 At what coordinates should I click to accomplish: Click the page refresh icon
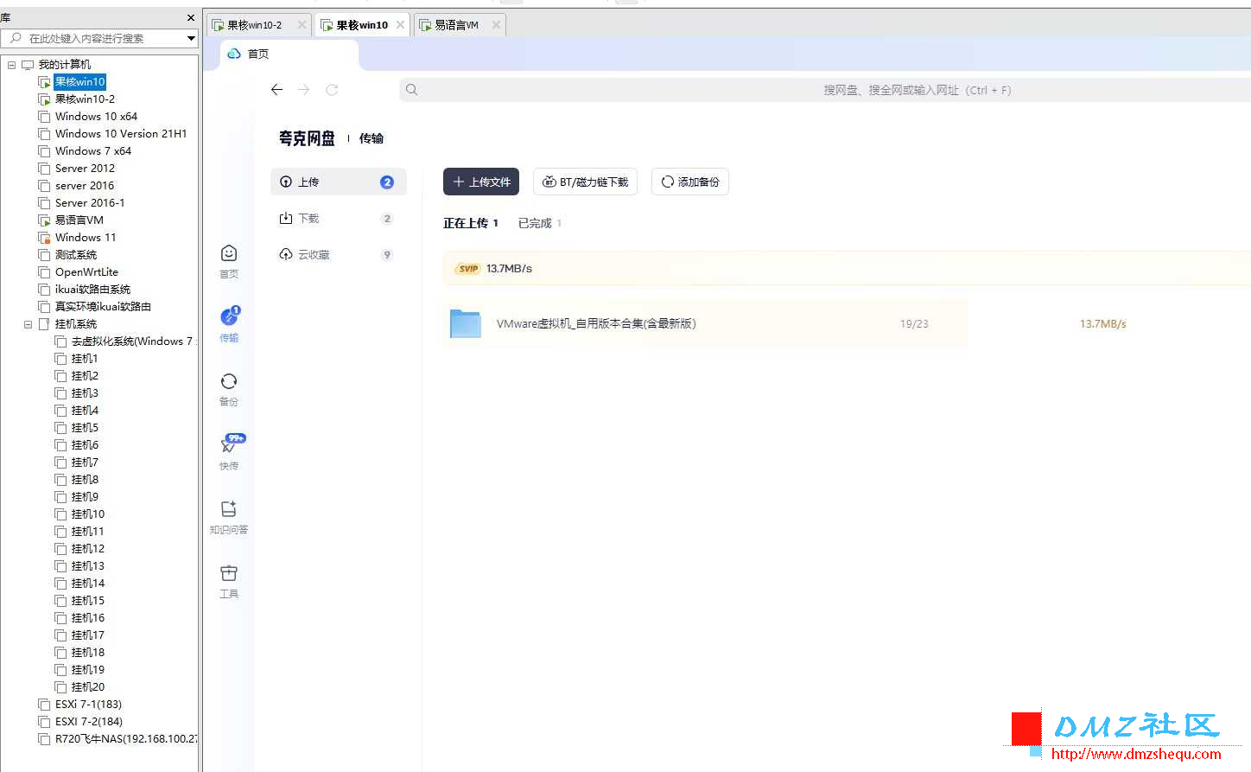[x=332, y=90]
